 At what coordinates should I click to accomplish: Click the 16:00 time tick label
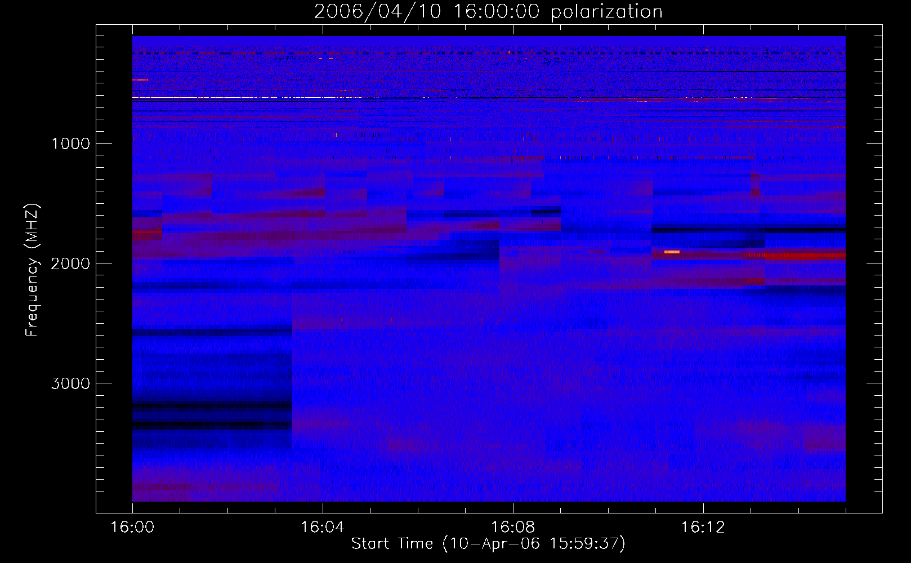[132, 527]
